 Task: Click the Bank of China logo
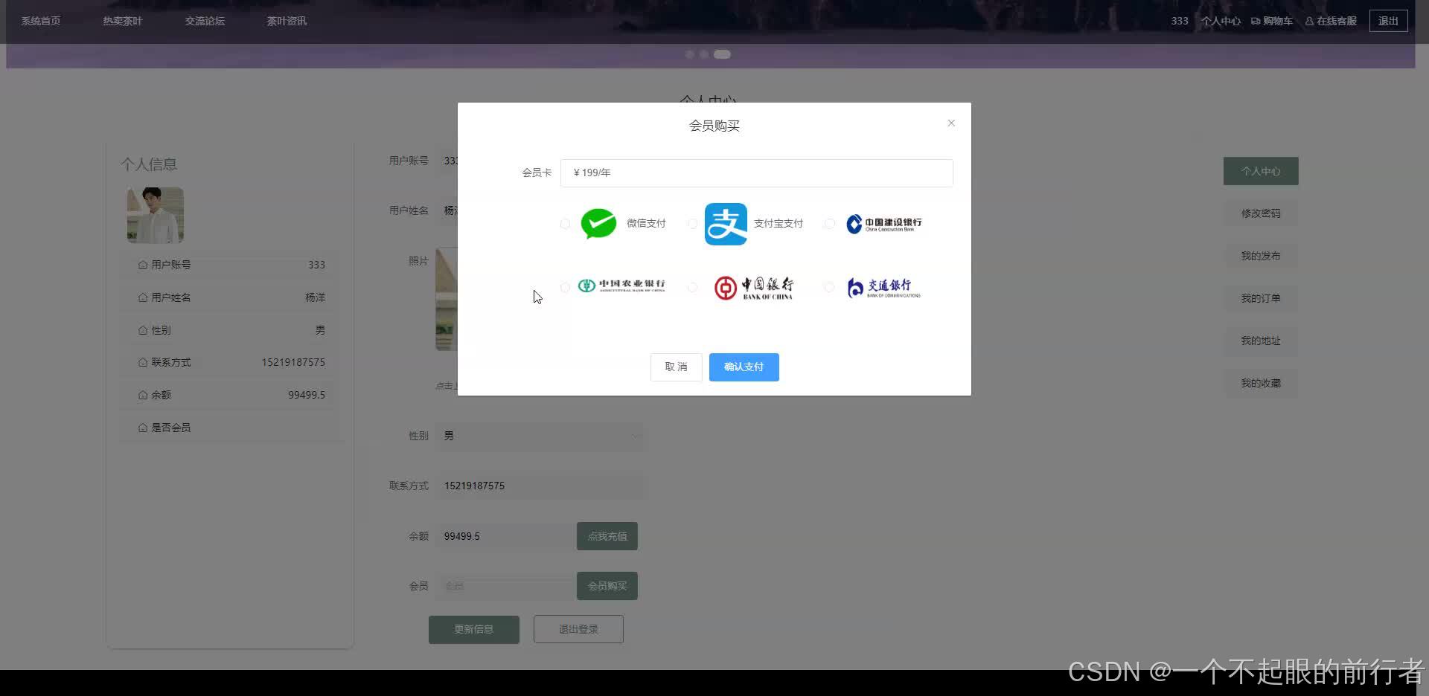pyautogui.click(x=753, y=288)
